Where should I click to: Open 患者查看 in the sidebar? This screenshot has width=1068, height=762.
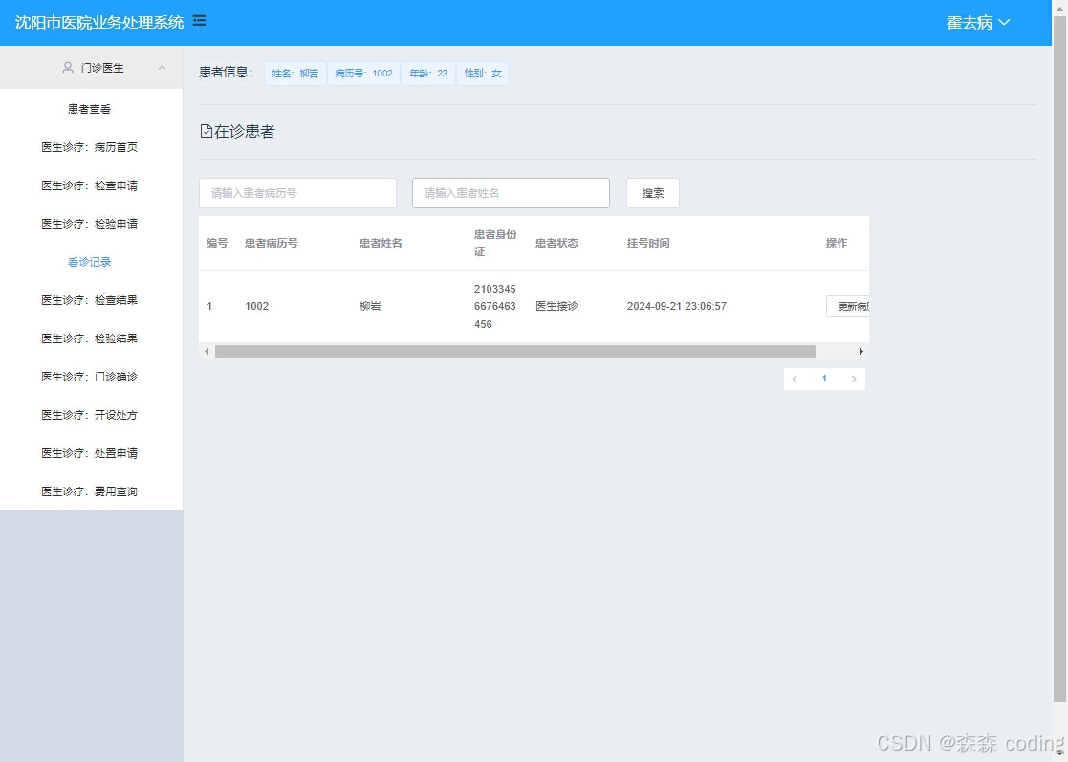tap(89, 109)
